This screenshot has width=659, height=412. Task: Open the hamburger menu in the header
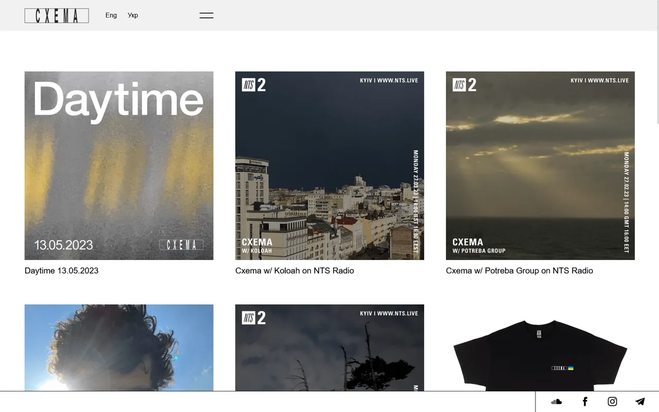click(x=206, y=15)
